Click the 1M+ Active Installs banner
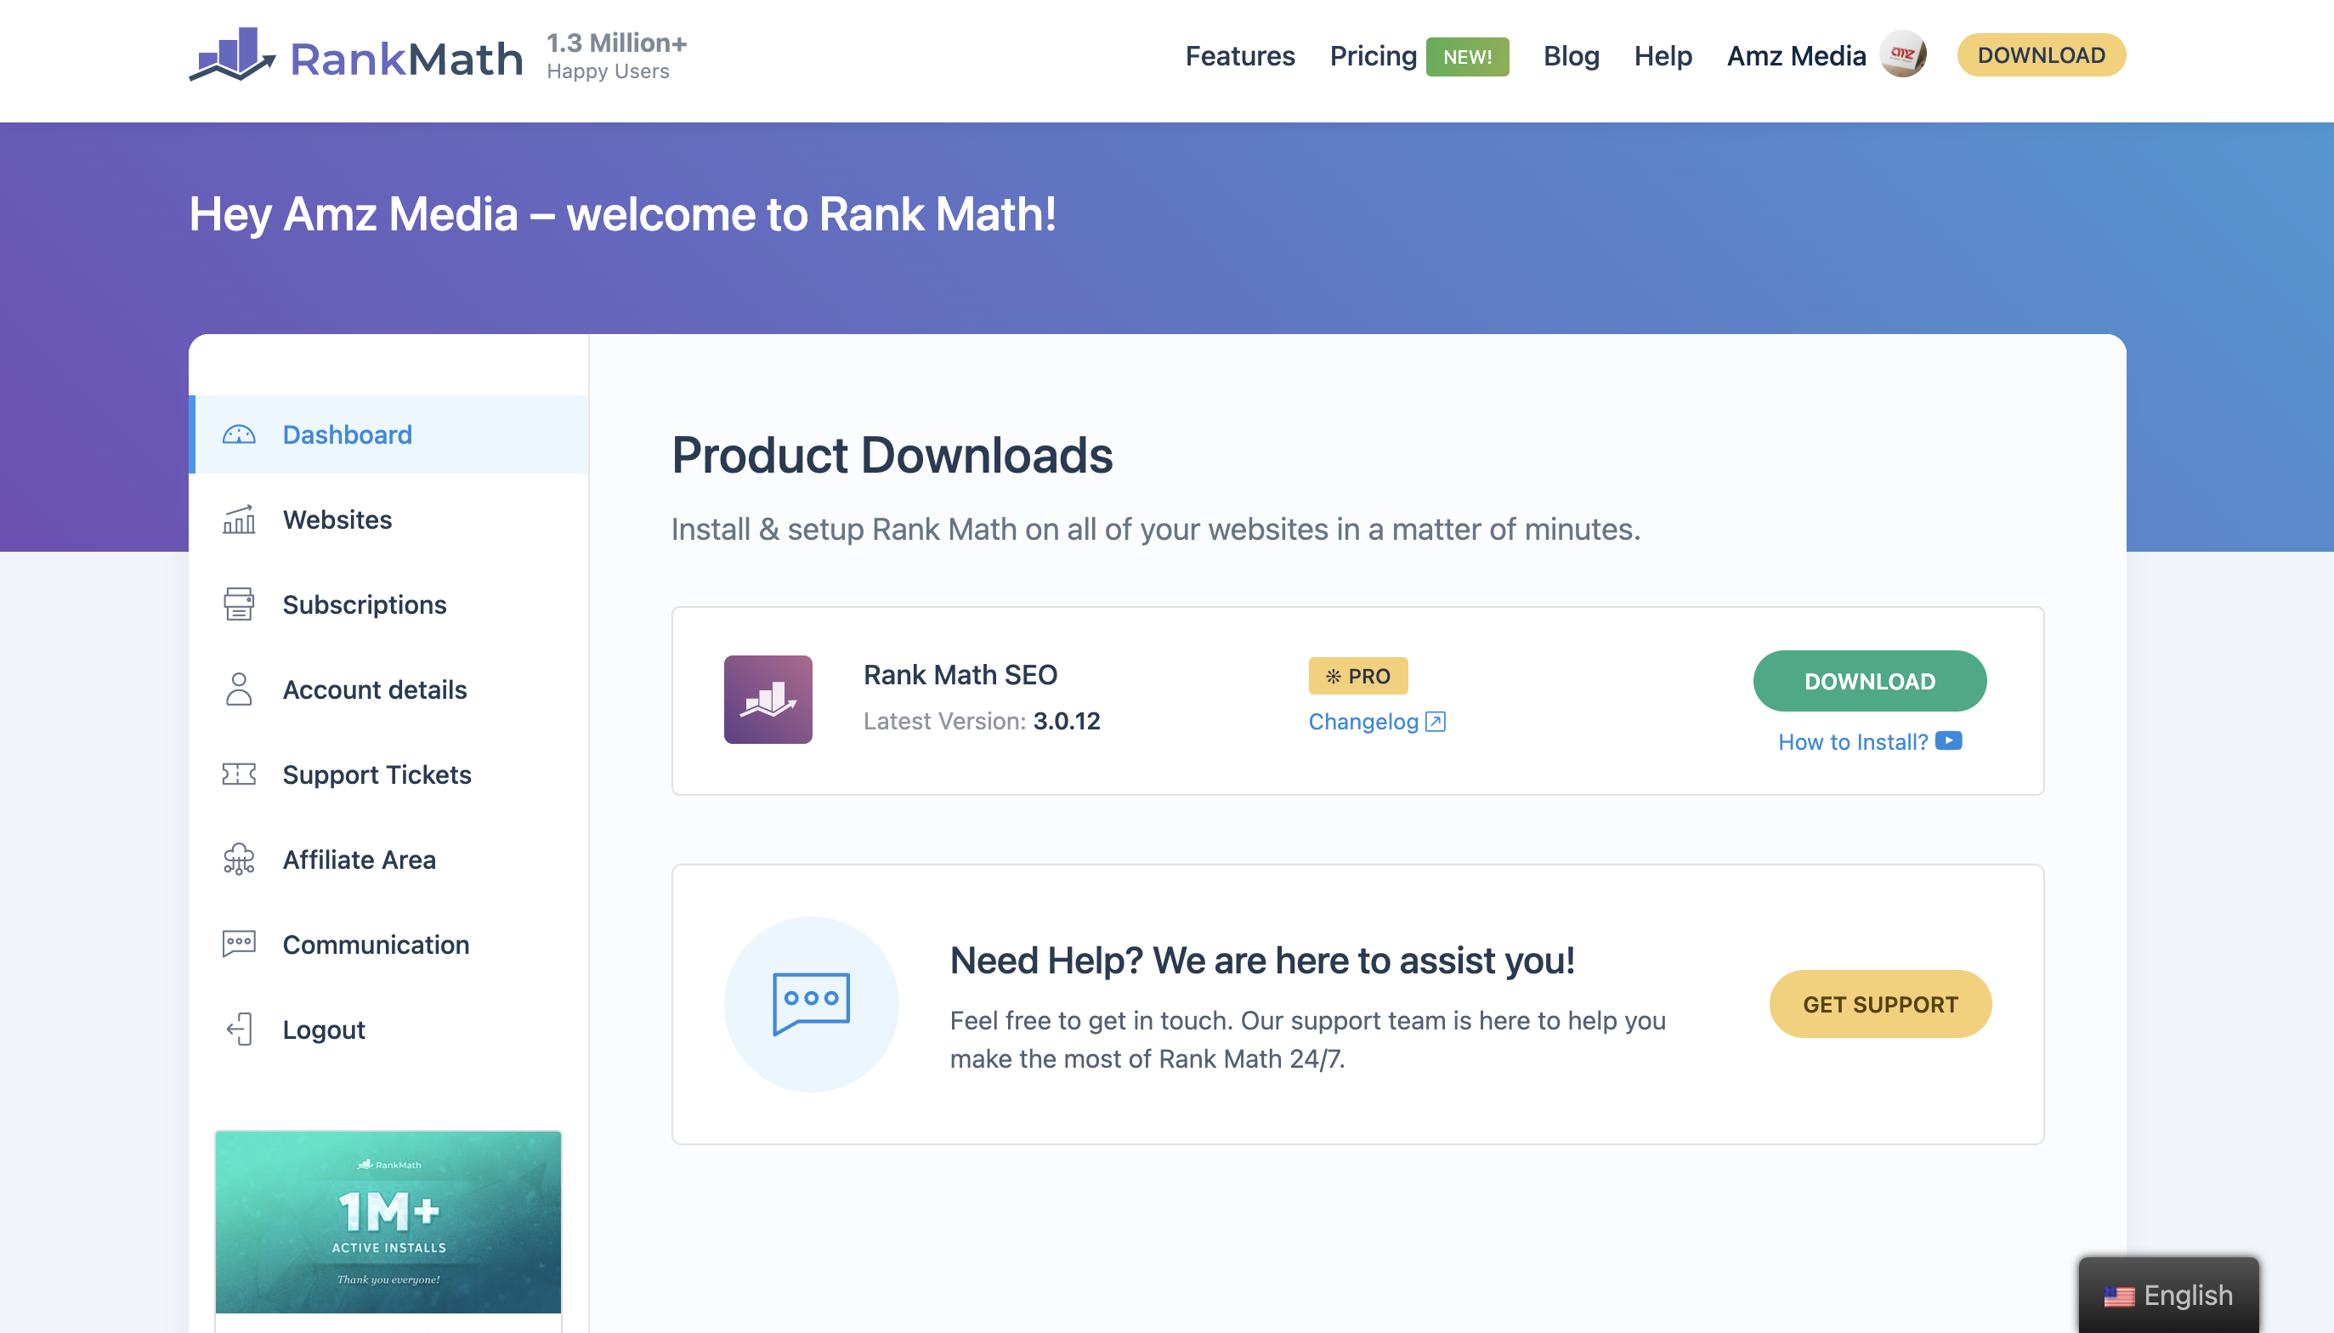2334x1333 pixels. [388, 1222]
